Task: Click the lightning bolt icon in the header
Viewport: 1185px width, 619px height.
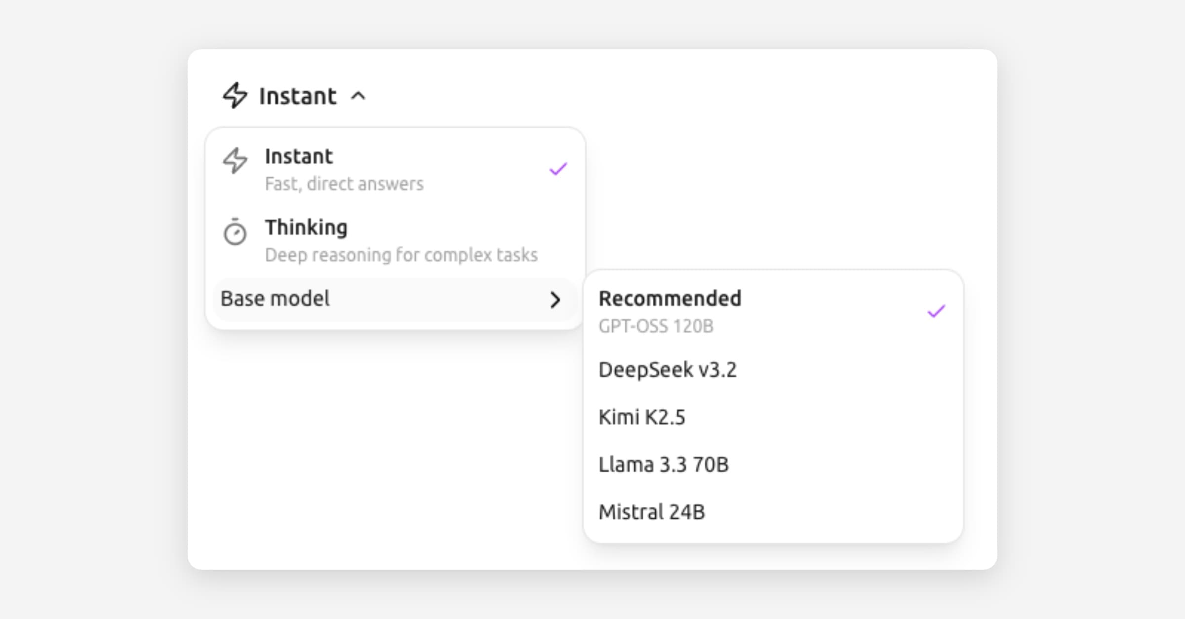Action: coord(235,95)
